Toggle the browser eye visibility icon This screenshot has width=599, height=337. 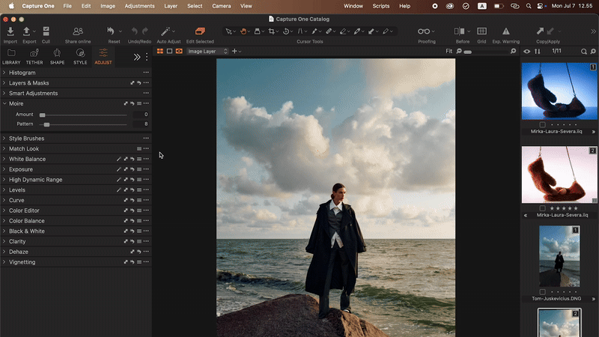[527, 51]
